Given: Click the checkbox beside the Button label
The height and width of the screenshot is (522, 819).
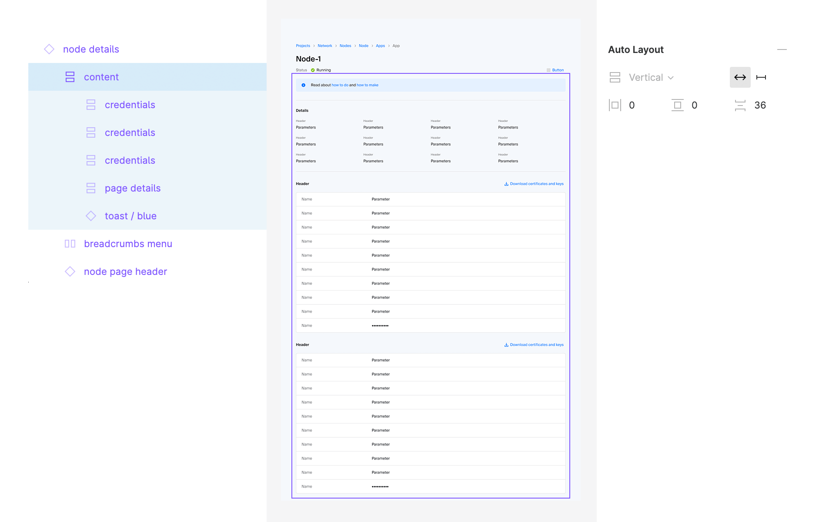Looking at the screenshot, I should (548, 70).
